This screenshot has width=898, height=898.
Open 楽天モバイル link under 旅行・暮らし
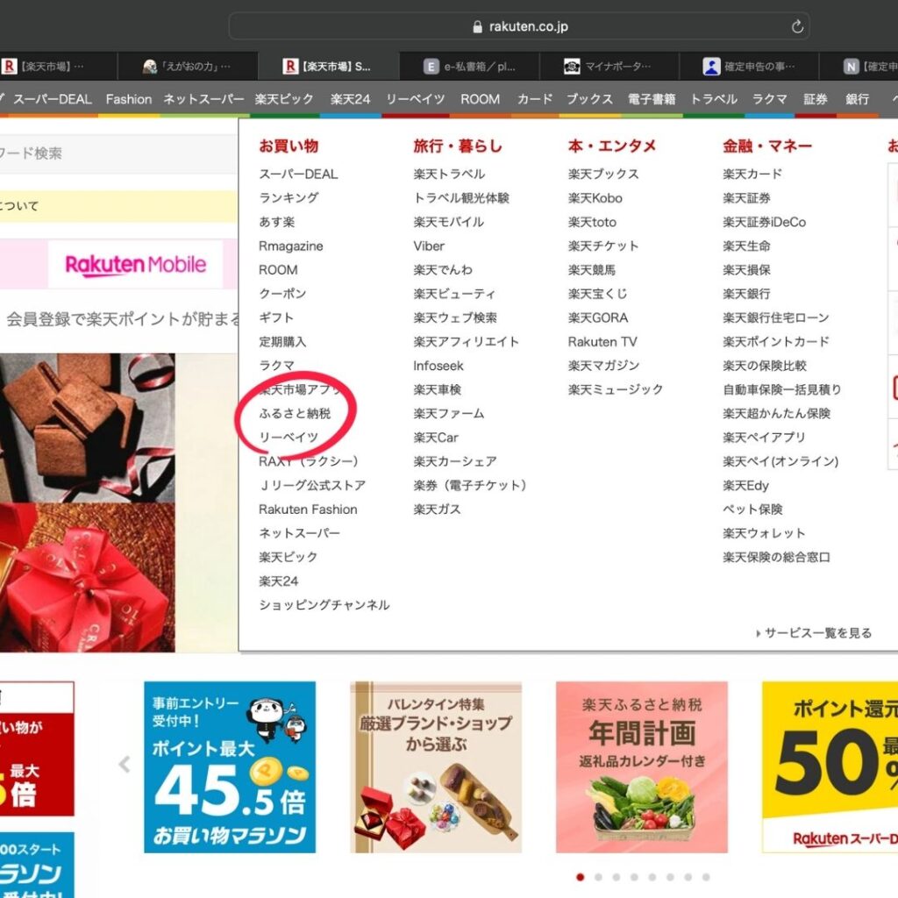[x=448, y=222]
